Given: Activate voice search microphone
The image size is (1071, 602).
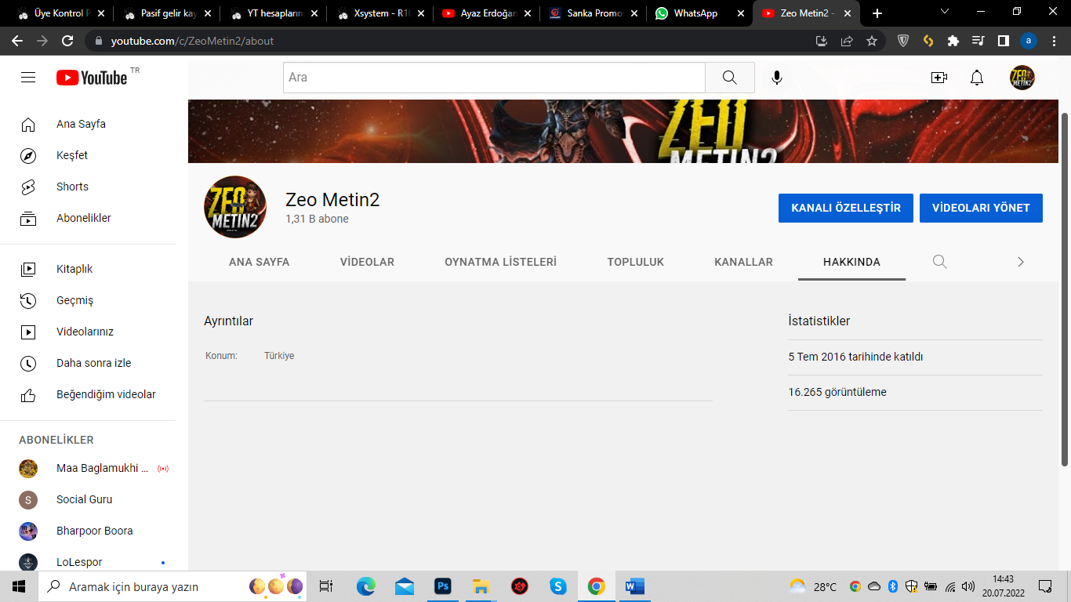Looking at the screenshot, I should (x=777, y=78).
